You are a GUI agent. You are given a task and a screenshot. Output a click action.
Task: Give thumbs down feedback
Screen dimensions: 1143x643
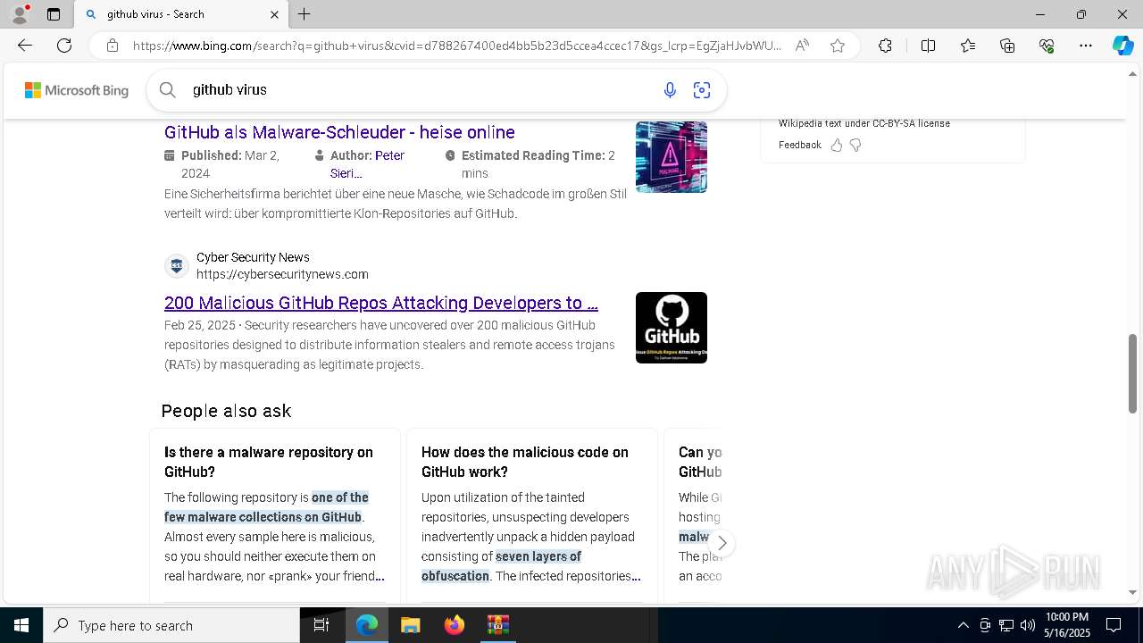coord(855,145)
